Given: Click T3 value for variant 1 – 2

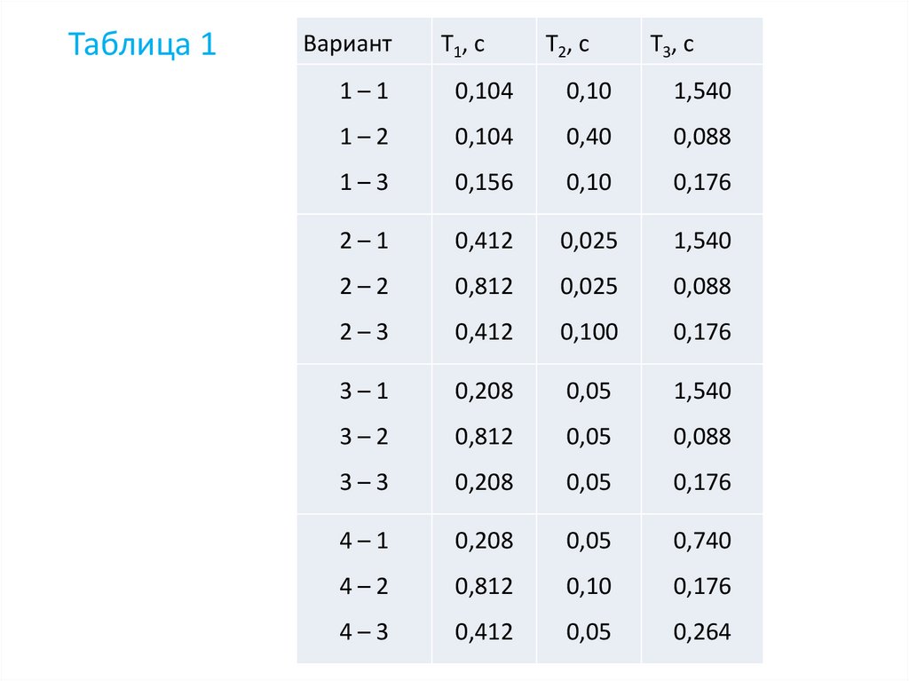Looking at the screenshot, I should tap(702, 137).
